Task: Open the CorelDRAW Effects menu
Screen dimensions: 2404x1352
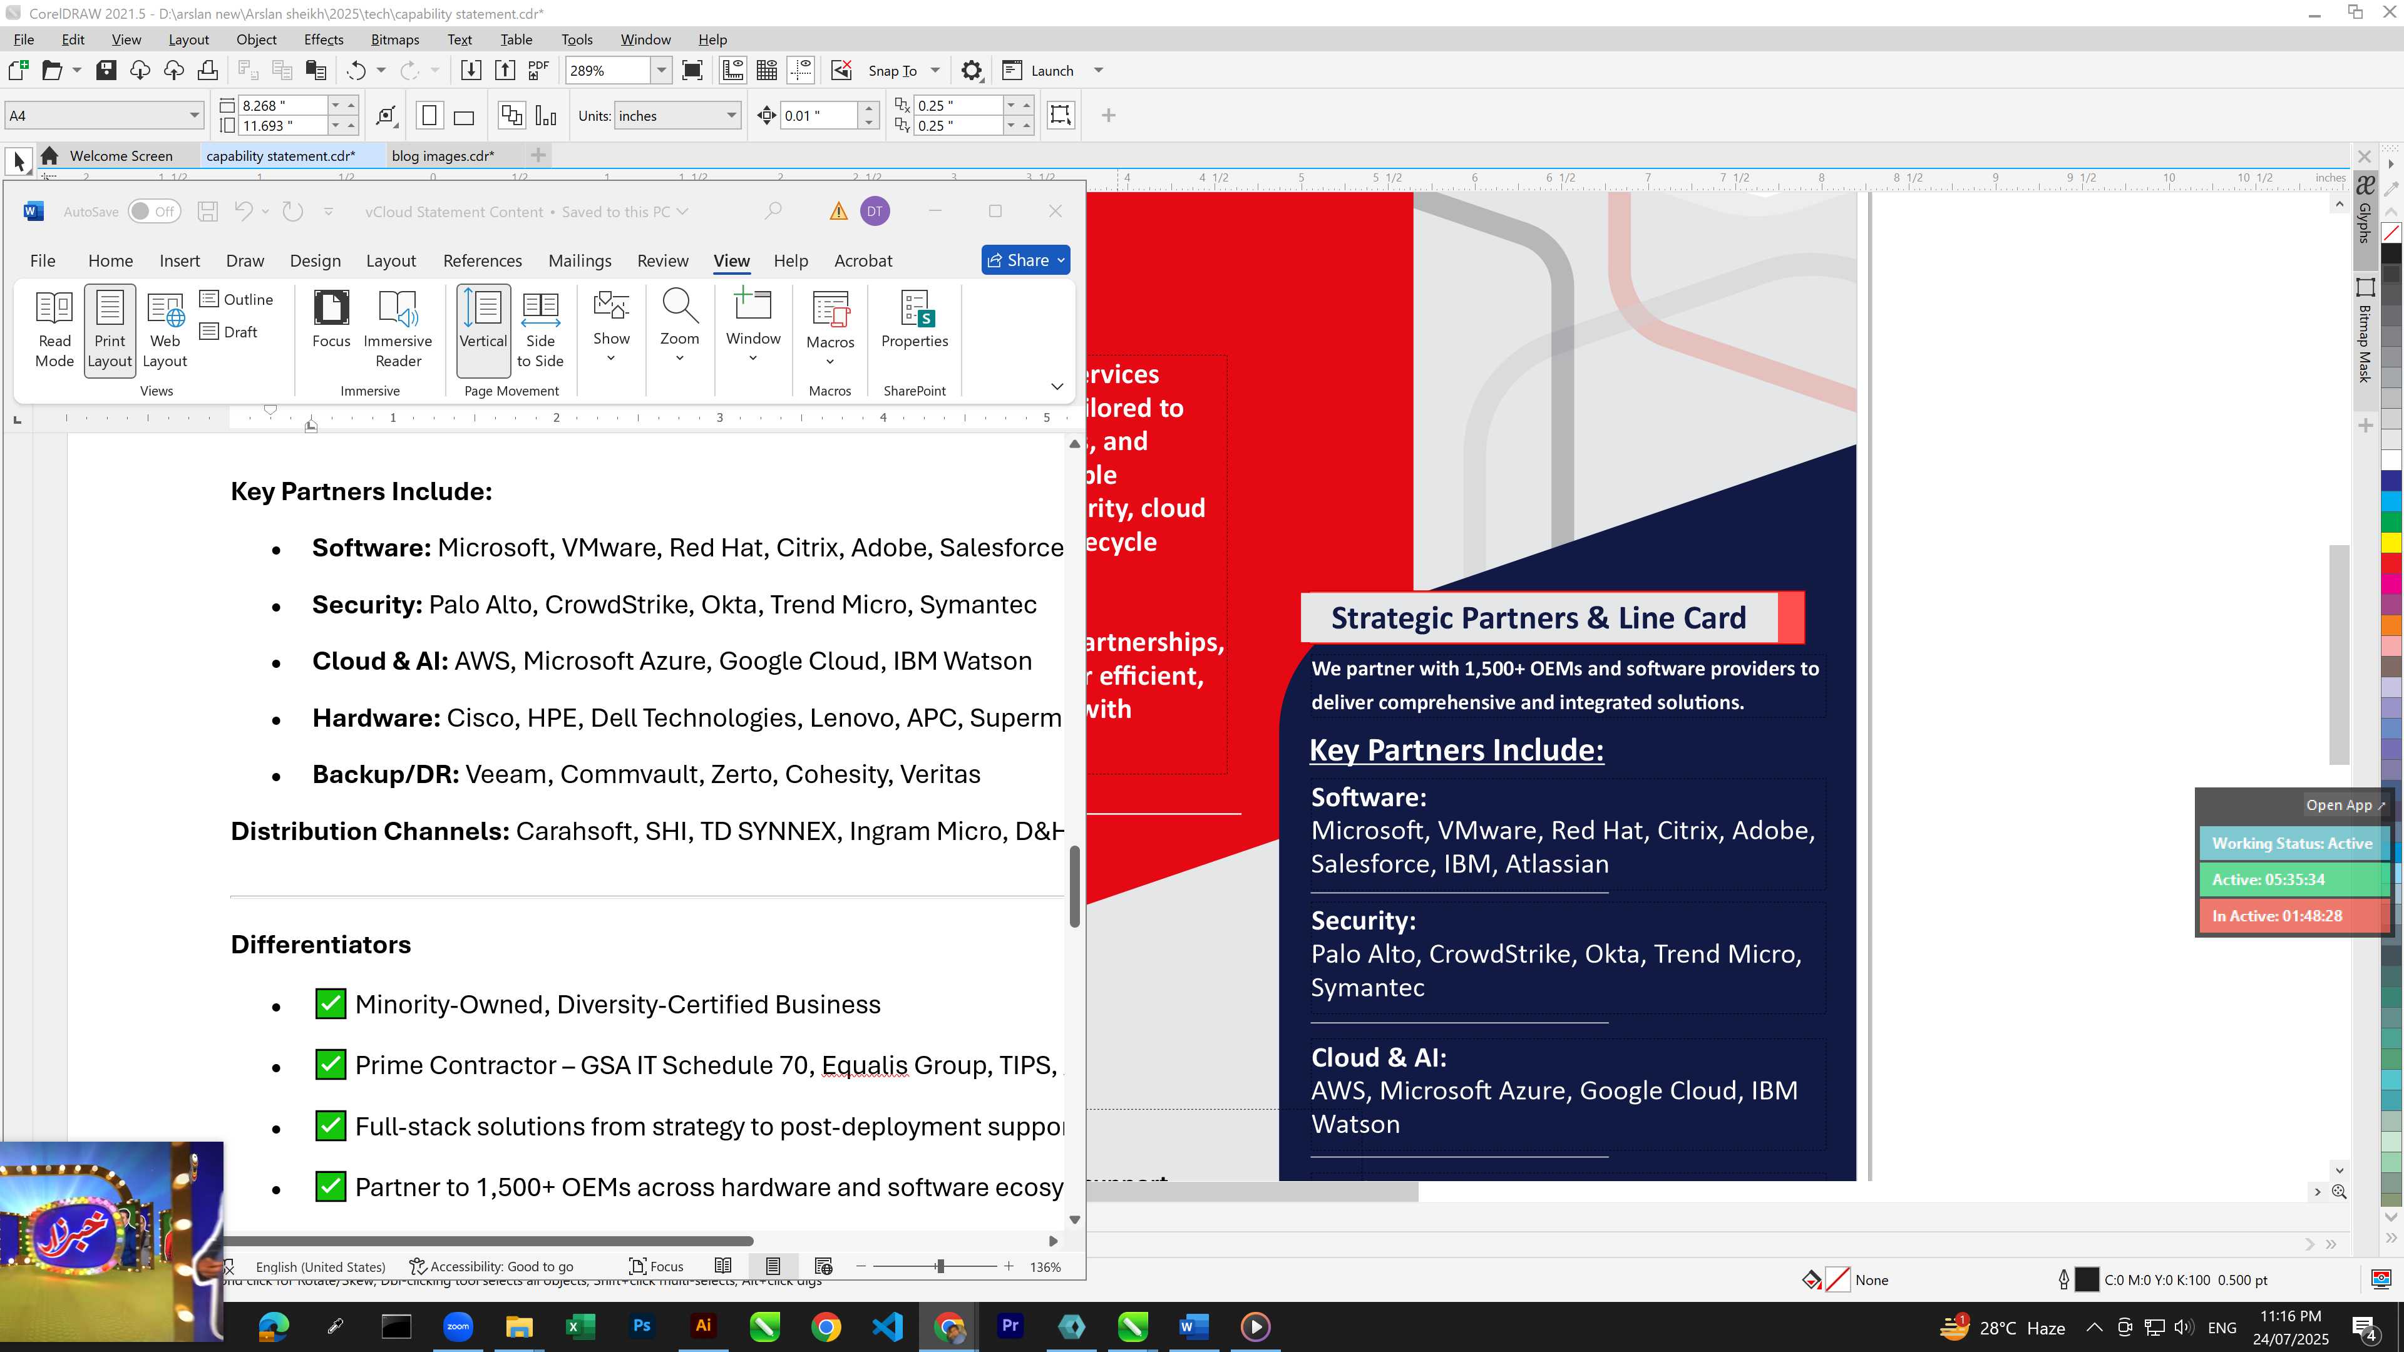Action: point(323,39)
